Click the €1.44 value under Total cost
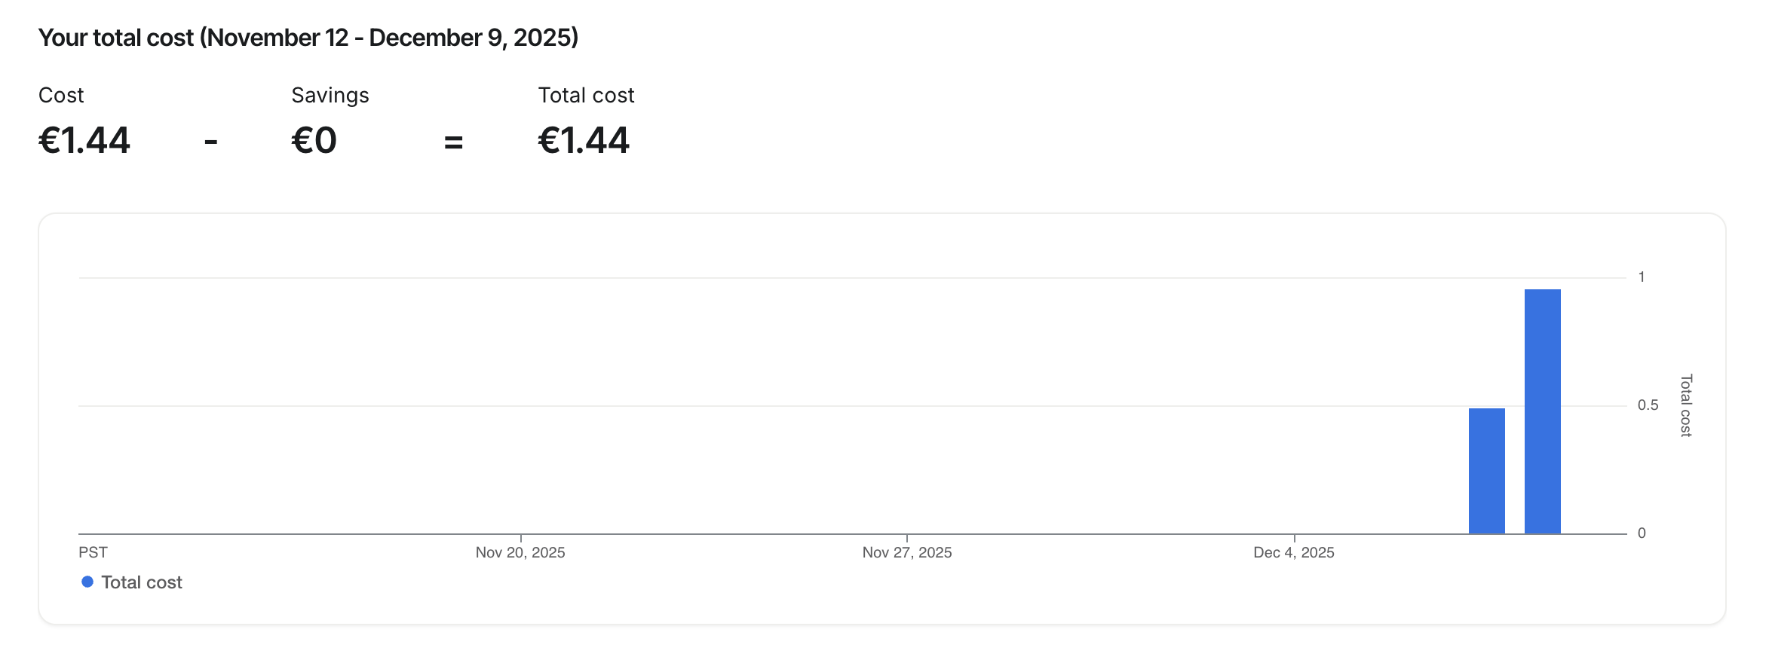Viewport: 1772px width, 666px height. [x=584, y=140]
